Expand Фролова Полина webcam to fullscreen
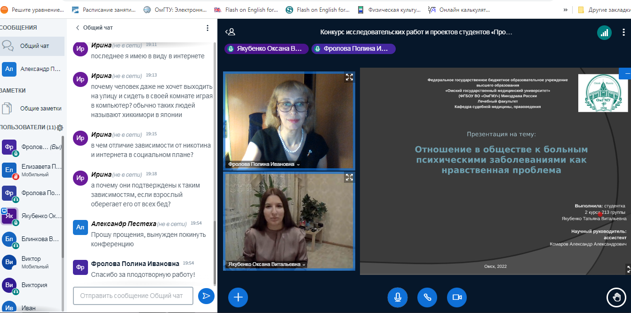The height and width of the screenshot is (313, 631). pos(349,78)
